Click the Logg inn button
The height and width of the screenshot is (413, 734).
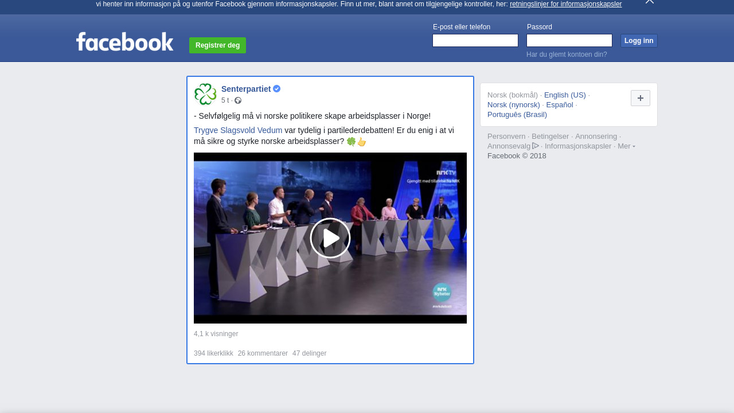pos(639,41)
